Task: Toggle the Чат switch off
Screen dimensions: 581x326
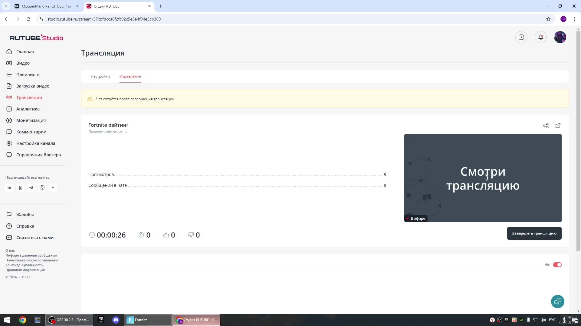Action: pos(557,265)
